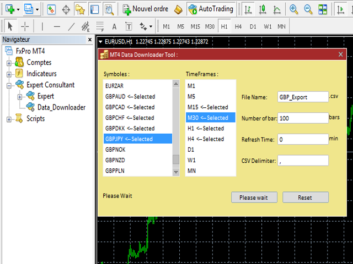Click the Zoom Out magnifier icon
Viewport: 353px width, 264px height.
coord(308,9)
